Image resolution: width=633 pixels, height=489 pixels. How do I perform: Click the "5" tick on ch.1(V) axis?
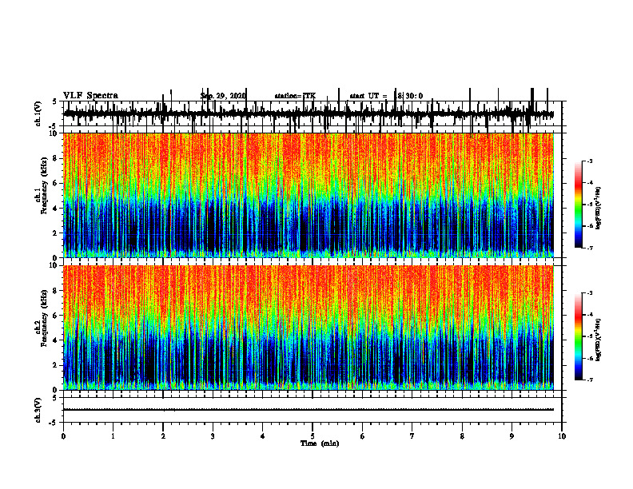click(54, 101)
